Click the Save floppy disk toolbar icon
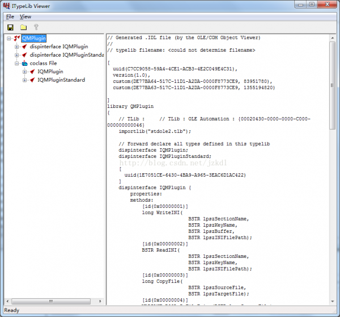Image resolution: width=340 pixels, height=317 pixels. coord(10,27)
